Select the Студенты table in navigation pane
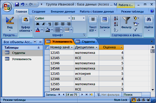 point(22,53)
